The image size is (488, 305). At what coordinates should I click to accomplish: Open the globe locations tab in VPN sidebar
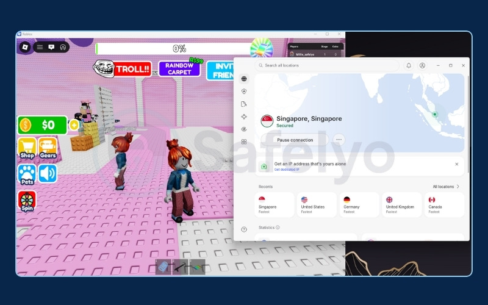tap(244, 79)
